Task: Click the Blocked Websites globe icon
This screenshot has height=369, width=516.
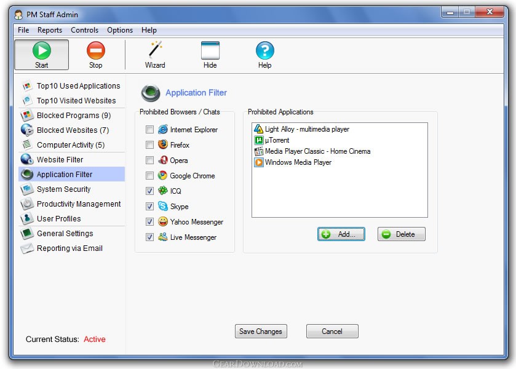Action: tap(26, 130)
